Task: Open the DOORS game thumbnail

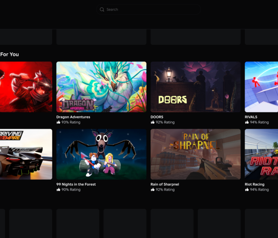Action: pyautogui.click(x=195, y=87)
